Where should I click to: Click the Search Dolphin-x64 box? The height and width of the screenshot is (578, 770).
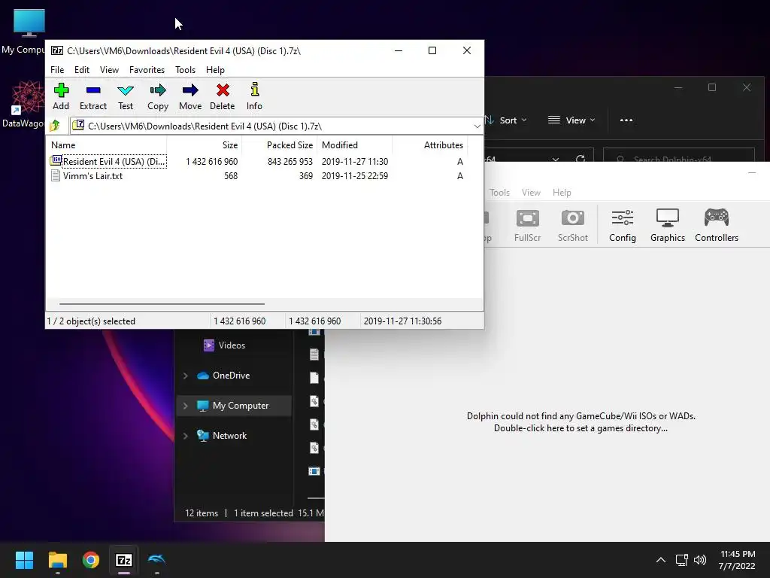[x=679, y=157]
